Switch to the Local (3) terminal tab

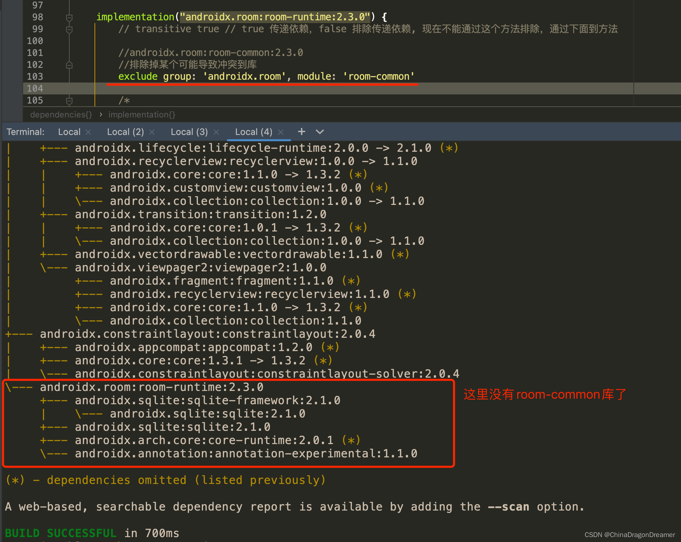pyautogui.click(x=189, y=132)
